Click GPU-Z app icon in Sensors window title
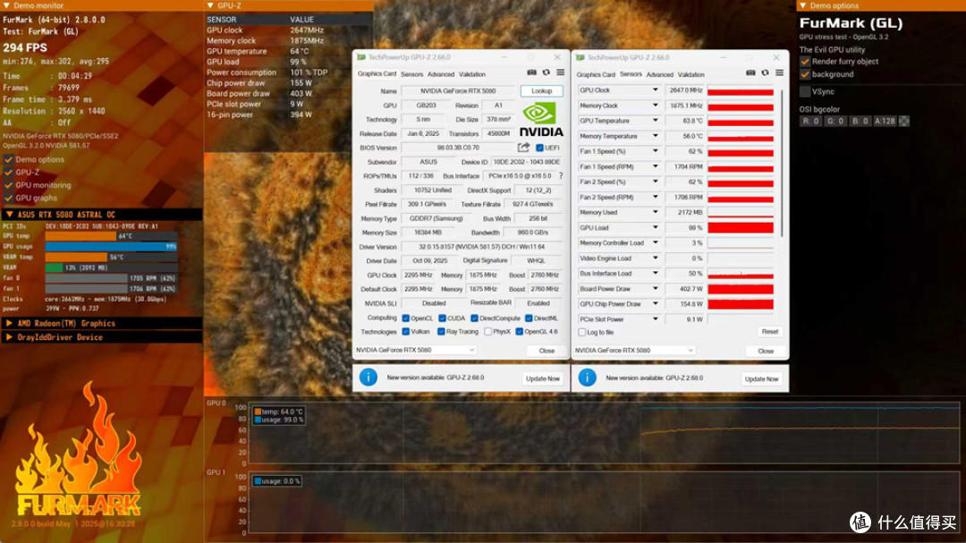966x543 pixels. click(580, 57)
